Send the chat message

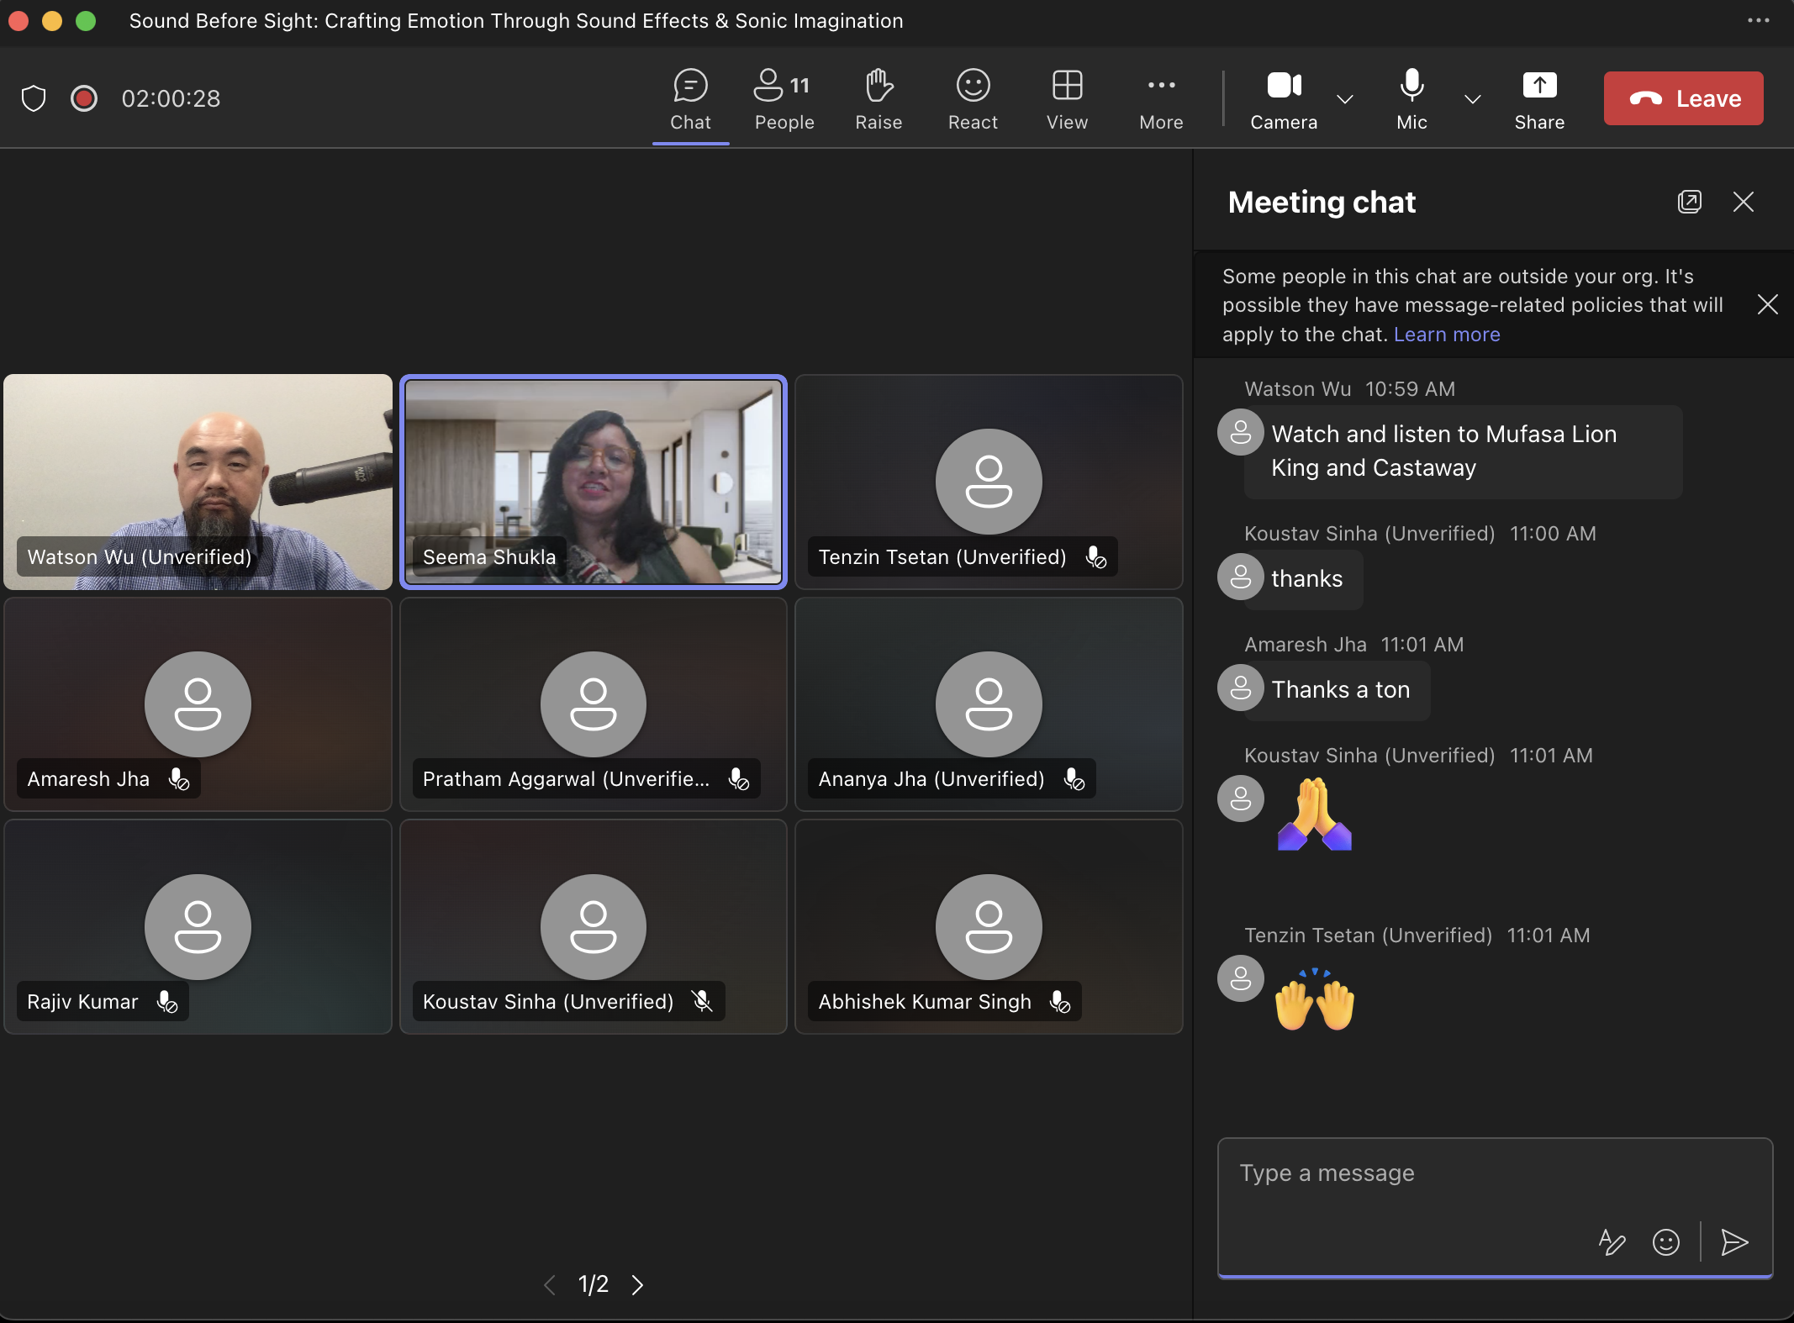[x=1733, y=1241]
